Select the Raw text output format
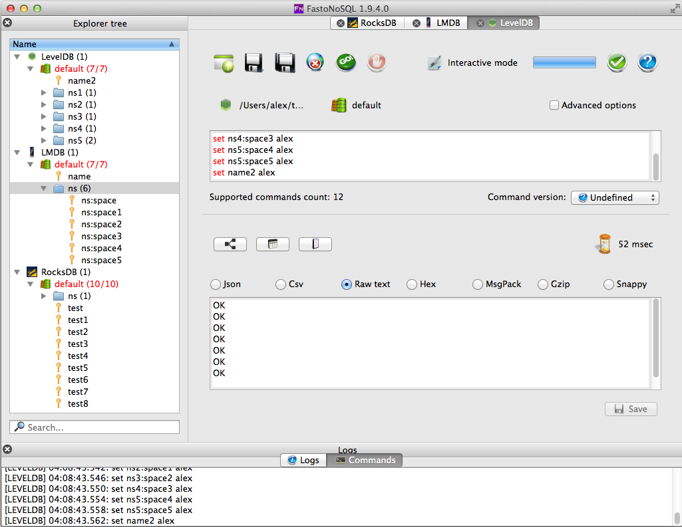682x527 pixels. pyautogui.click(x=346, y=284)
